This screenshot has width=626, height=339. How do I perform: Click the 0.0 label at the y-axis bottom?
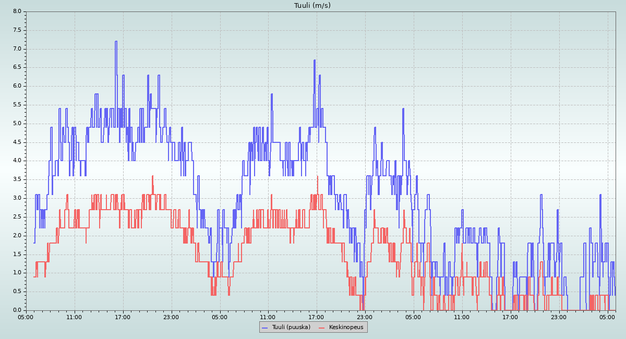pos(17,310)
